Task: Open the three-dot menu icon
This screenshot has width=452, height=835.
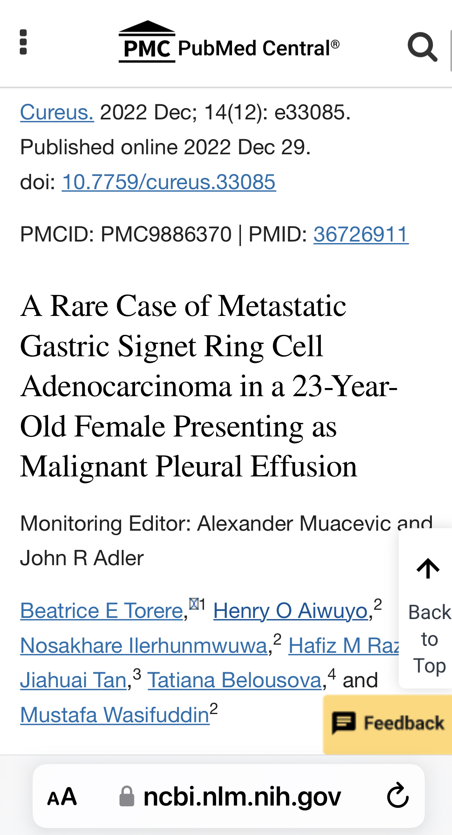Action: [x=23, y=42]
